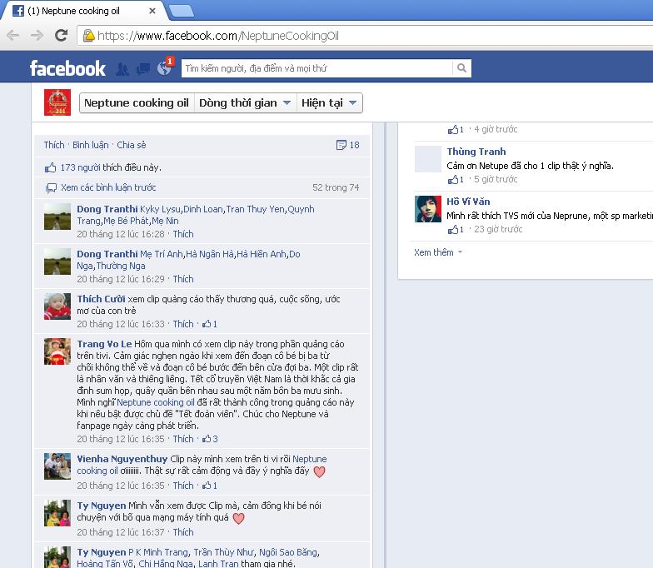Open Thùng Tranh's profile name
The width and height of the screenshot is (653, 568).
pos(476,152)
